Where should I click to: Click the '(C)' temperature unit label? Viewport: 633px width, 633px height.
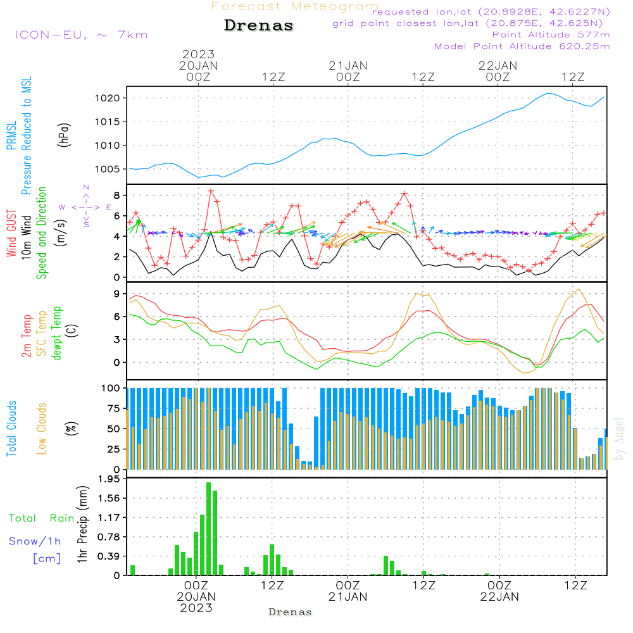tap(72, 330)
